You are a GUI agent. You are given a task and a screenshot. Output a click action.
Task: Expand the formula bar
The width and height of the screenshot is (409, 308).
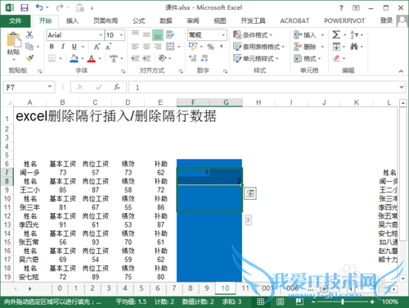coord(402,88)
